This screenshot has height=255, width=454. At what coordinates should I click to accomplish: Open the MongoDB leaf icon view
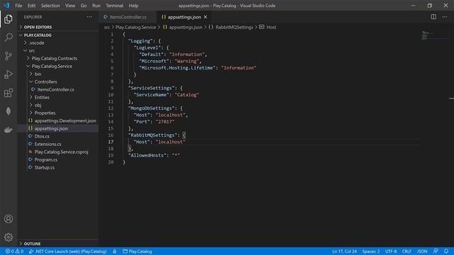pyautogui.click(x=9, y=111)
